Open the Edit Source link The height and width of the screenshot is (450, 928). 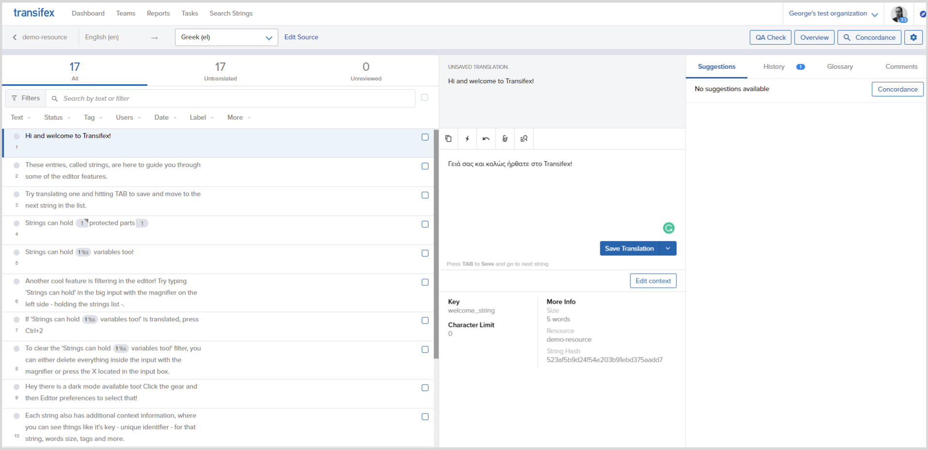[x=301, y=37]
